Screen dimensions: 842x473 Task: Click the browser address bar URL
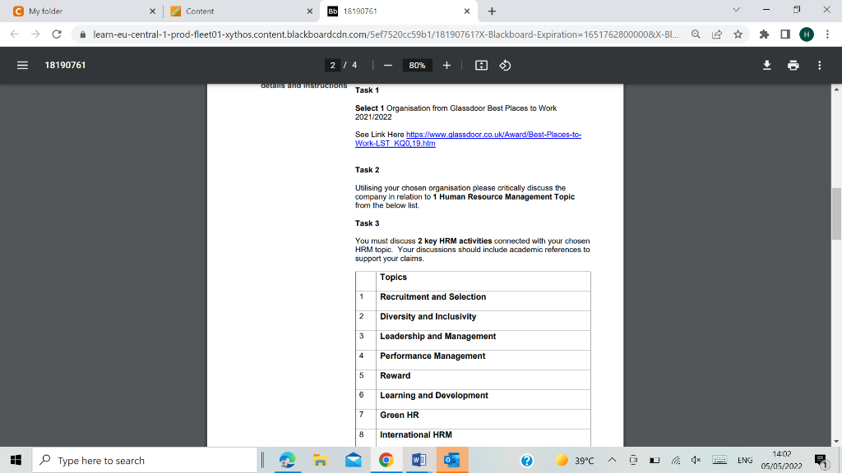(386, 34)
